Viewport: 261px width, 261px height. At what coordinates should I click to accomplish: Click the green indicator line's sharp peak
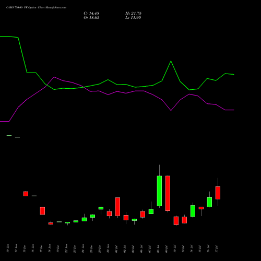click(x=171, y=61)
